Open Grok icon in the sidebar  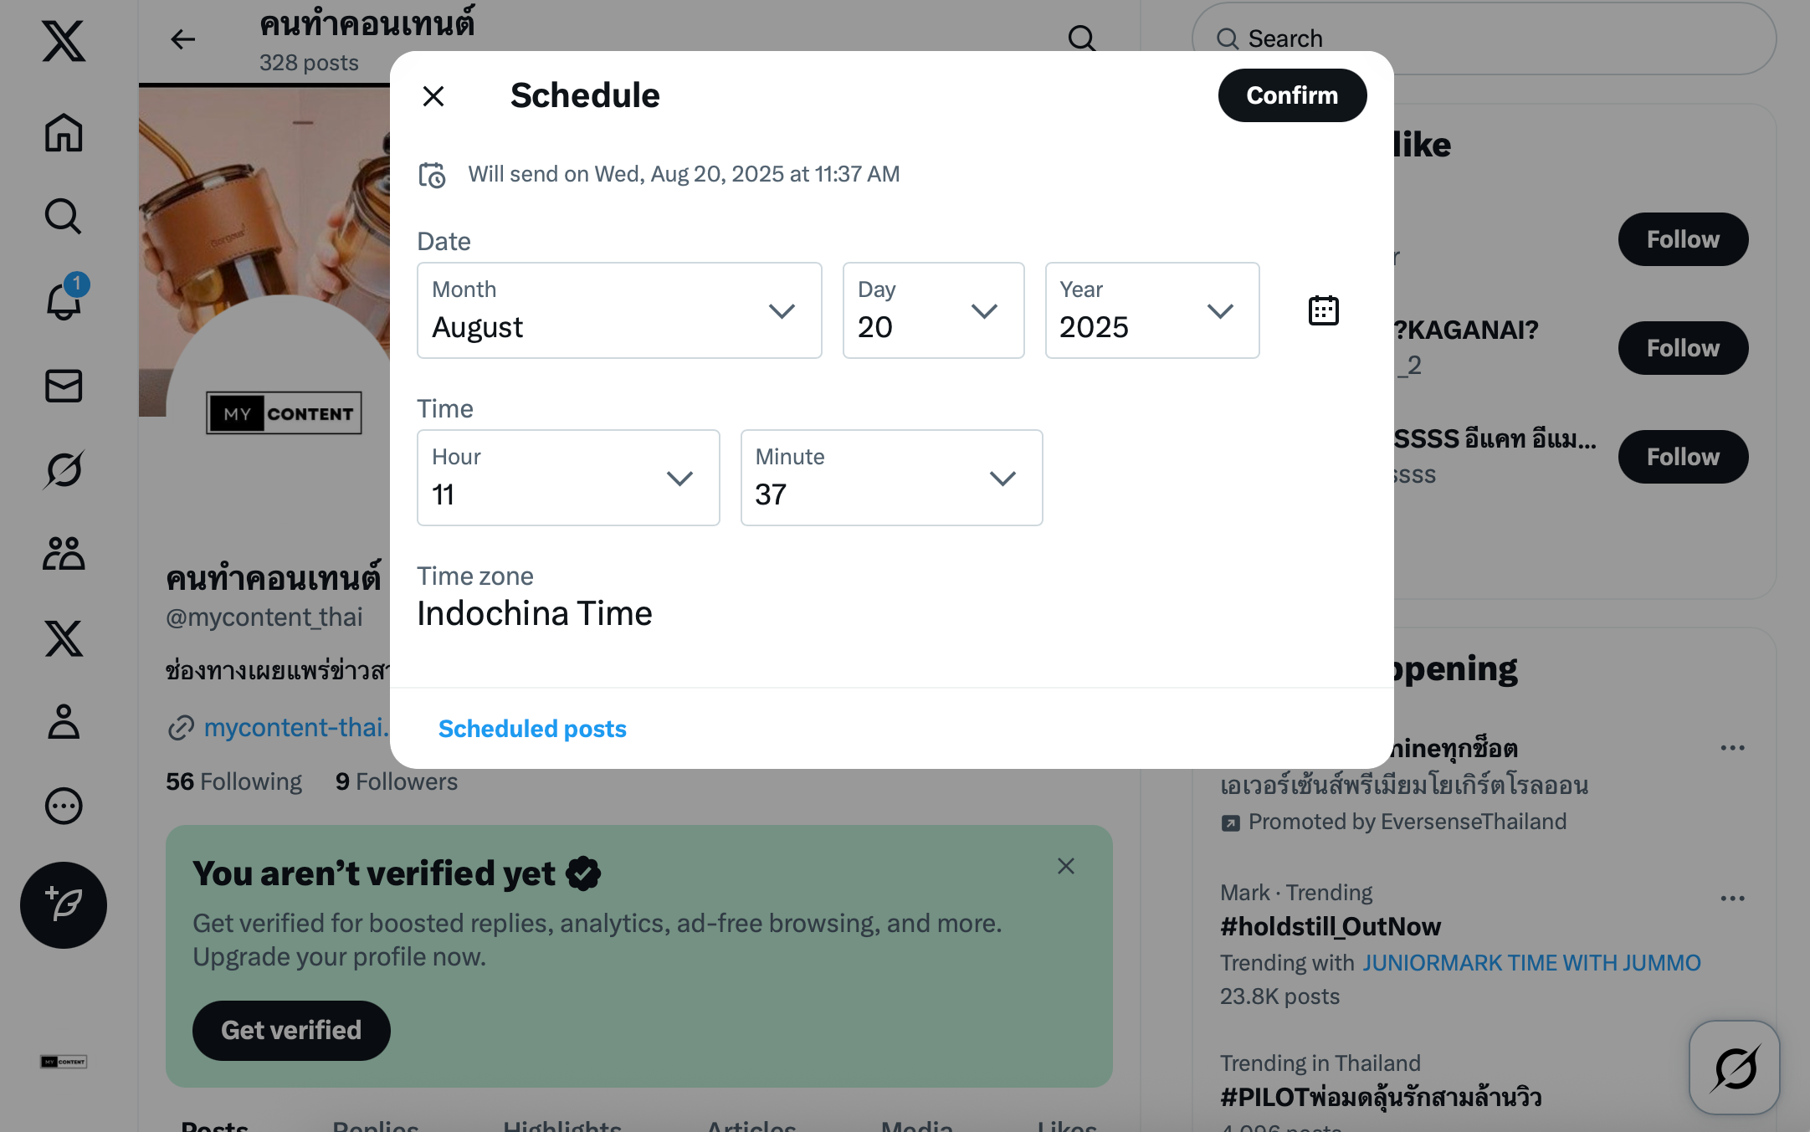pyautogui.click(x=64, y=469)
